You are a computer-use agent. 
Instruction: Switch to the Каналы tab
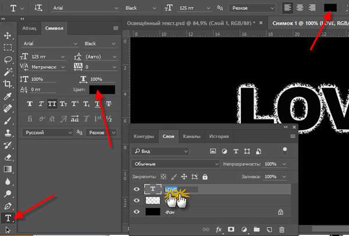coord(191,136)
